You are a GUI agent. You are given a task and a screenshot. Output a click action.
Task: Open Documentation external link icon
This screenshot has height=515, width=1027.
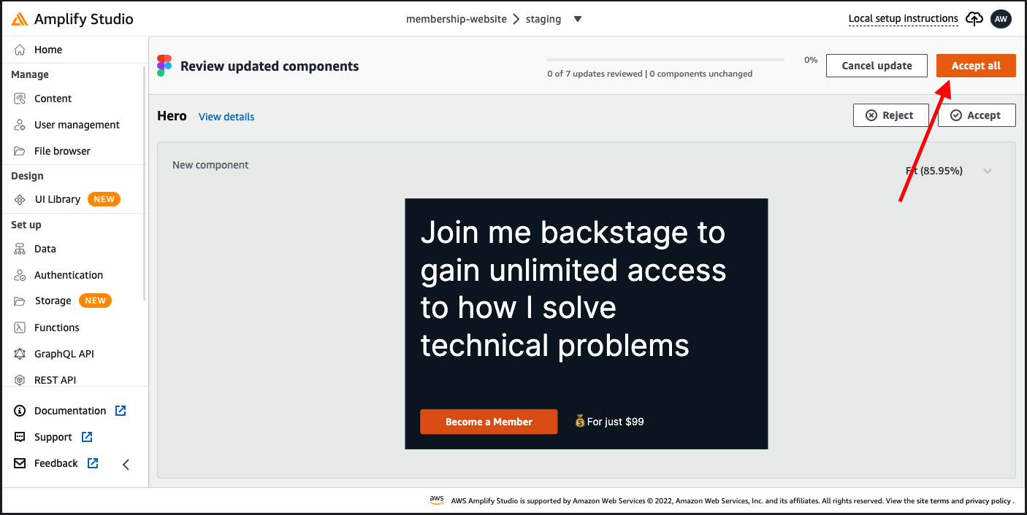coord(121,411)
